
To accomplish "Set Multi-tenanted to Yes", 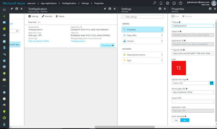I will click(x=176, y=120).
